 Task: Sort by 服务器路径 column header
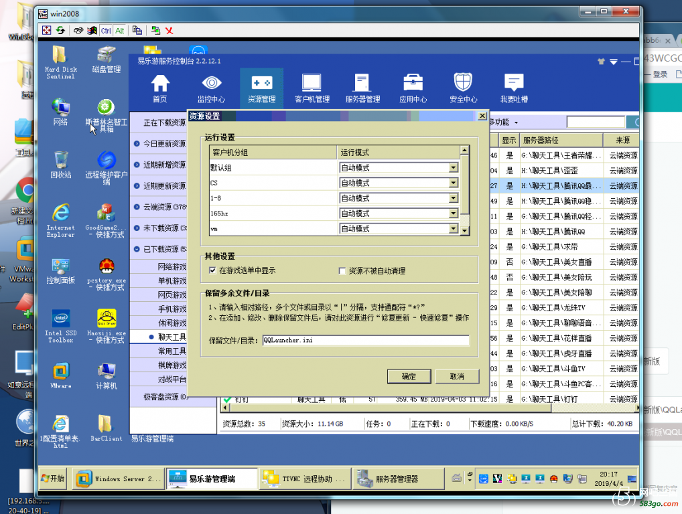[x=561, y=141]
